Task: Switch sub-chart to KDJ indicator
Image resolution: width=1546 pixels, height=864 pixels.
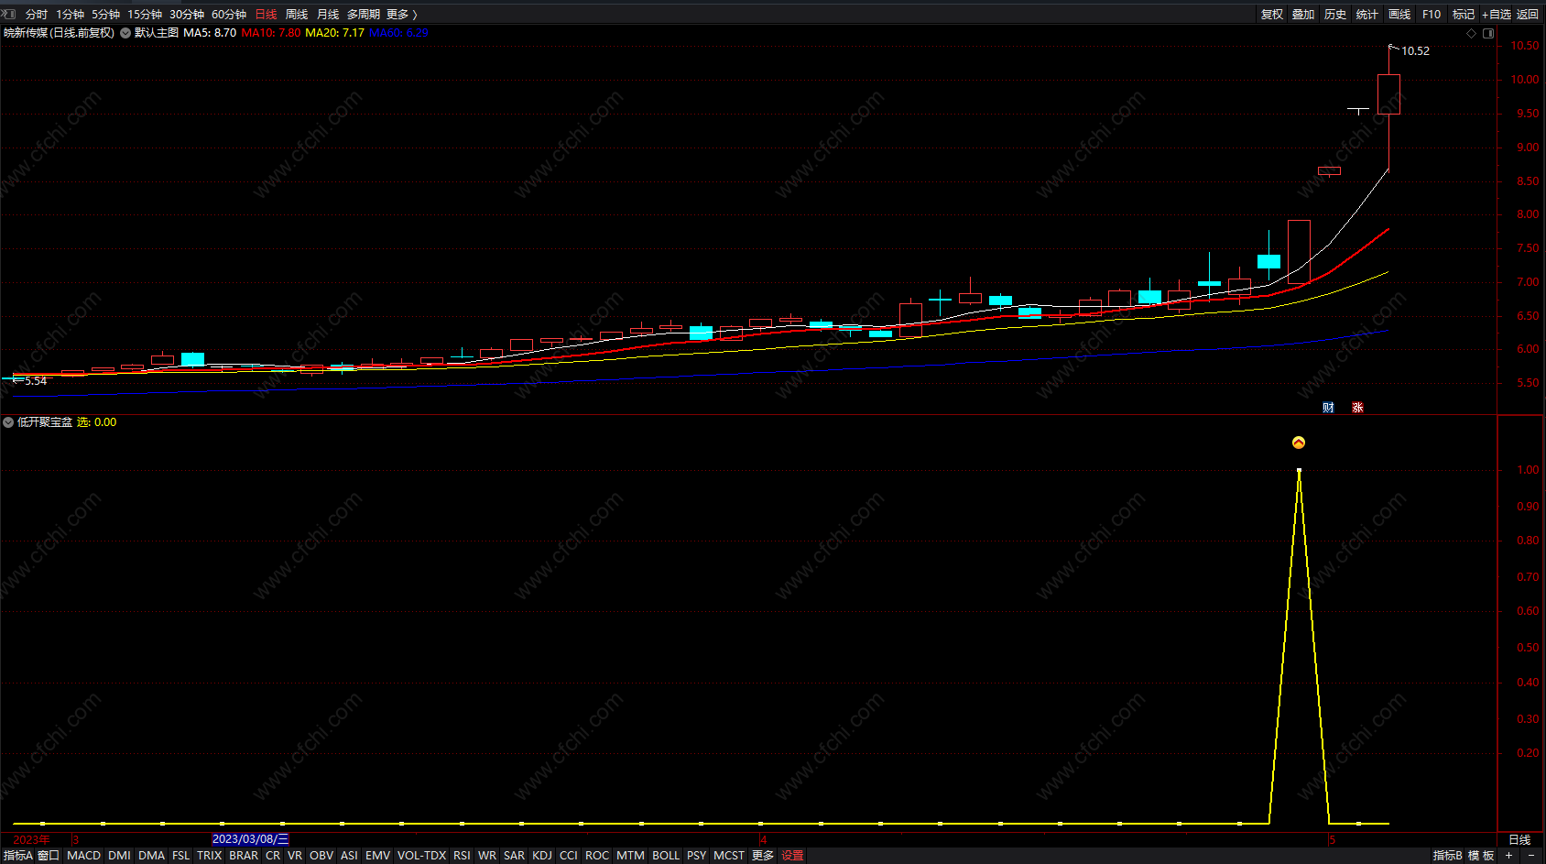Action: pos(542,856)
